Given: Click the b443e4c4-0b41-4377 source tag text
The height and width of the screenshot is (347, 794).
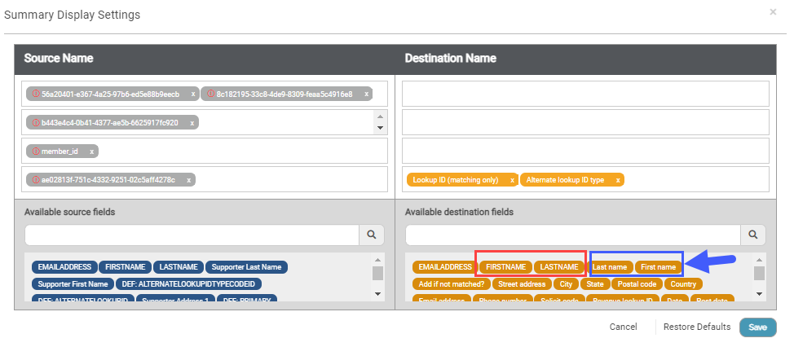Looking at the screenshot, I should [x=110, y=122].
